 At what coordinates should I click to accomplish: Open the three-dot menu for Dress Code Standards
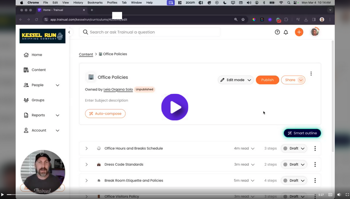(315, 165)
